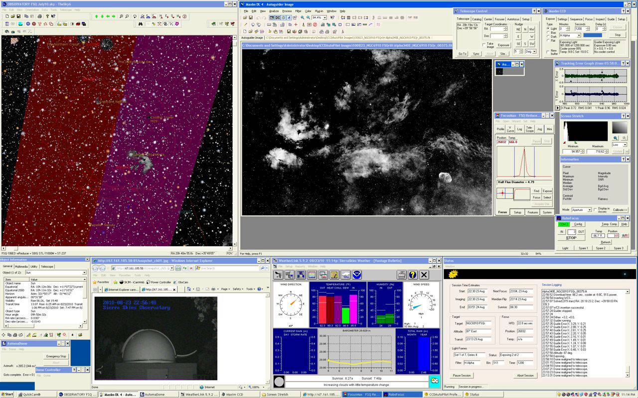Click the grayscale gradient swatch in Screen Stretch
Image resolution: width=638 pixels, height=398 pixels.
pyautogui.click(x=620, y=127)
